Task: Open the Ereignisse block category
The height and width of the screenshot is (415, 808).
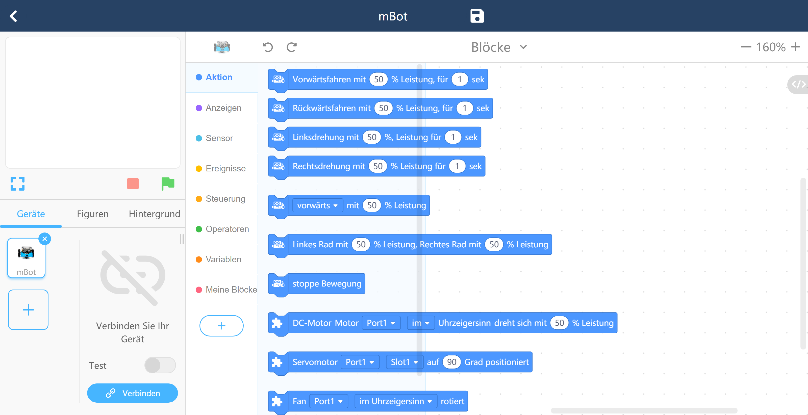Action: pyautogui.click(x=221, y=168)
